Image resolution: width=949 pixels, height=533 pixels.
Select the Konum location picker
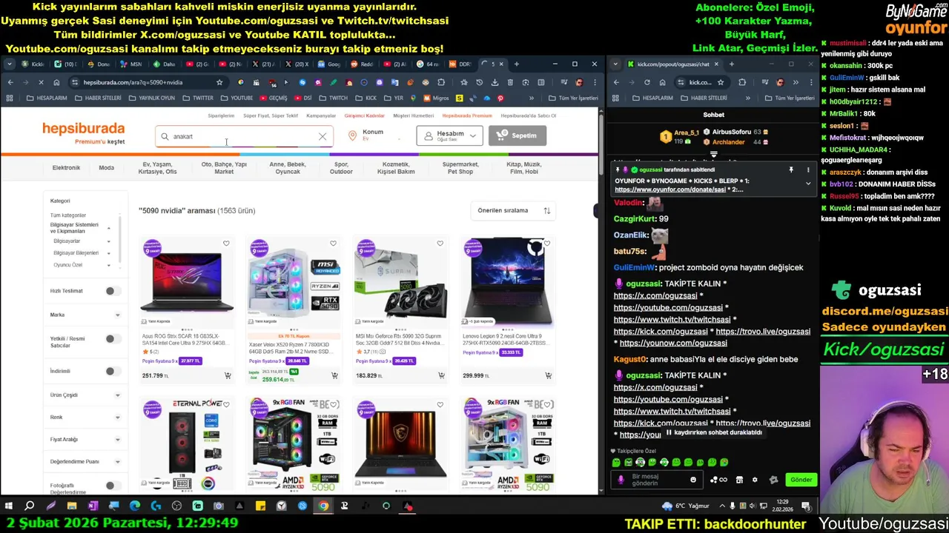[x=372, y=135]
